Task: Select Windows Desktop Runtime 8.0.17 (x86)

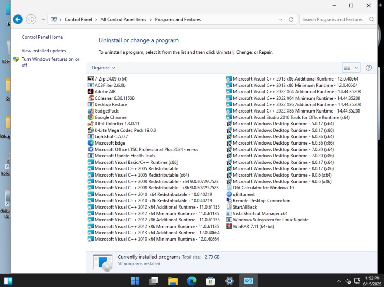Action: point(280,169)
